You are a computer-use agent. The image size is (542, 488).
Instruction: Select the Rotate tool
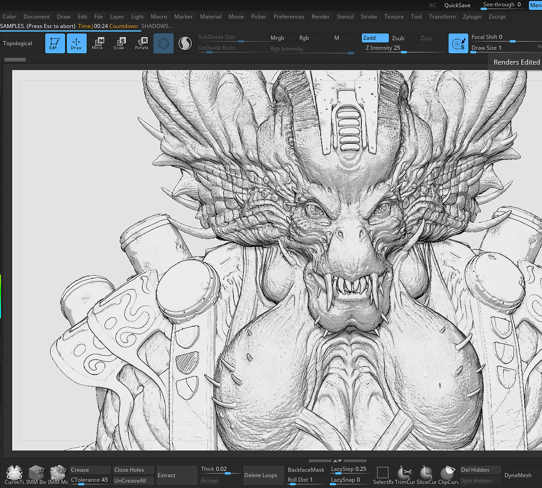tap(141, 43)
